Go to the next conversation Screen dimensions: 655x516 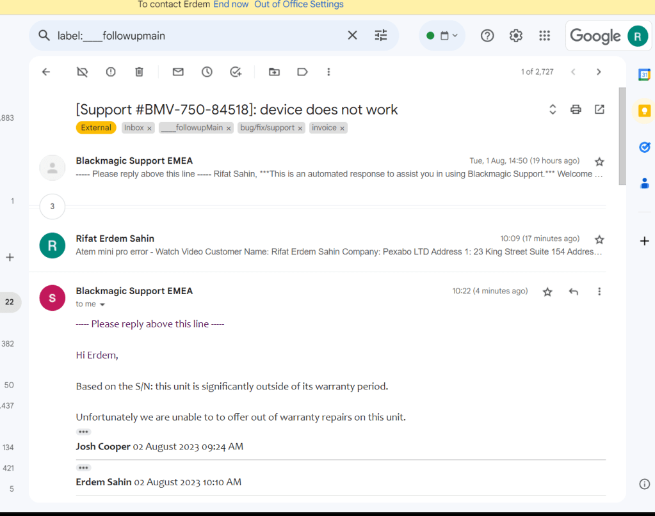point(599,72)
